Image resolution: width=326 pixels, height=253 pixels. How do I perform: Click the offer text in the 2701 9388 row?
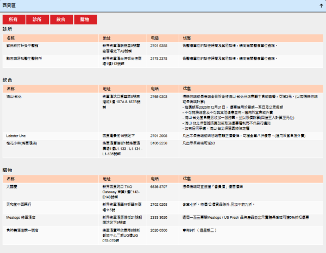(230, 46)
